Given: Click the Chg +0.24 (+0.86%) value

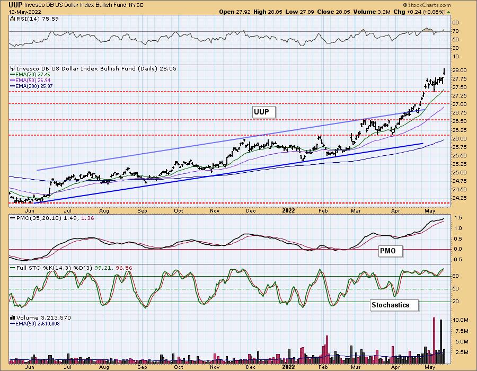Looking at the screenshot, I should point(419,12).
